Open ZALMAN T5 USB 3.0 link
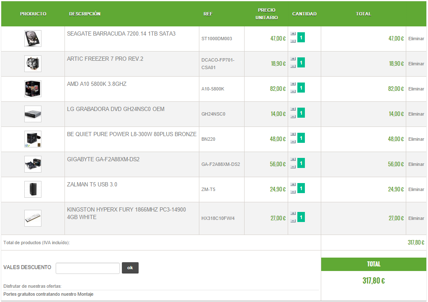The height and width of the screenshot is (302, 428). click(x=92, y=184)
